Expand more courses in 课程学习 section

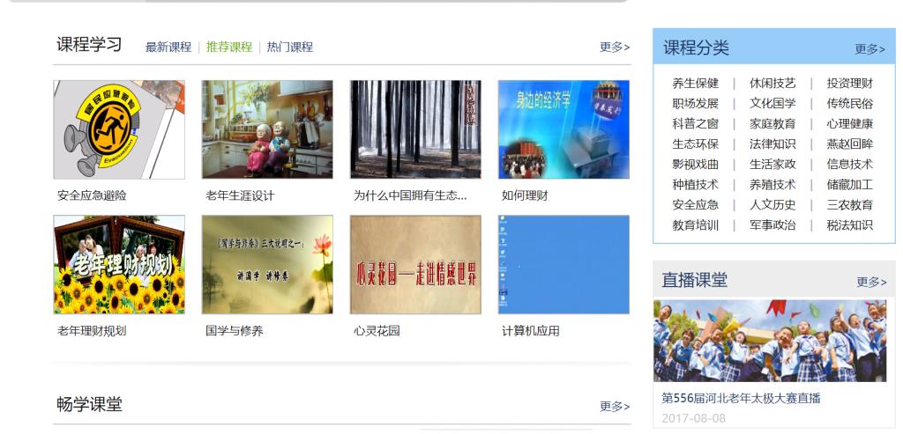615,48
